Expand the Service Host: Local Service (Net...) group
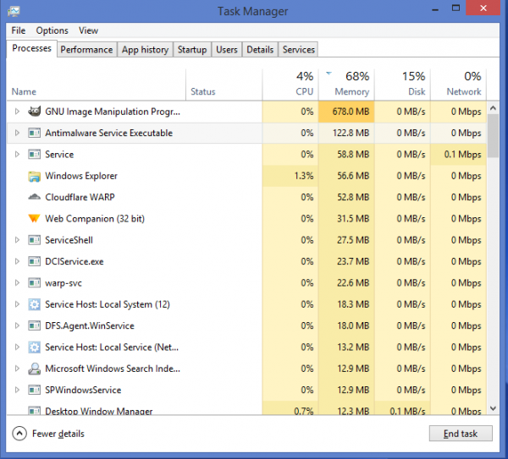508x459 pixels. click(17, 347)
